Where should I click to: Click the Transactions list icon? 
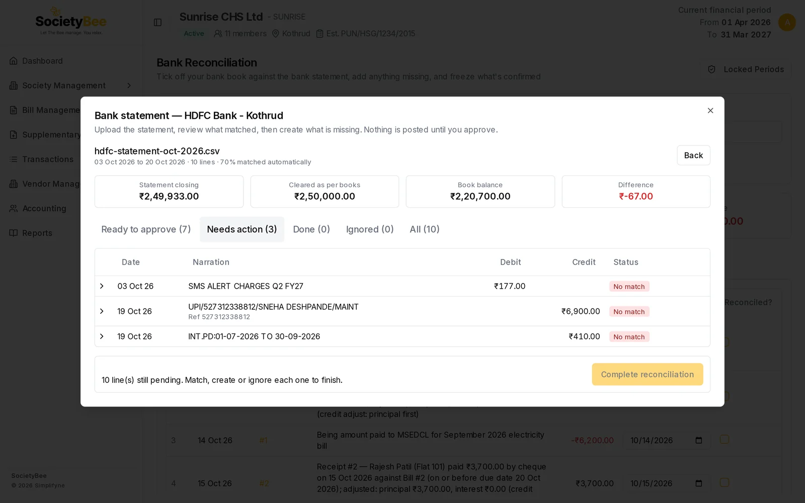coord(14,159)
